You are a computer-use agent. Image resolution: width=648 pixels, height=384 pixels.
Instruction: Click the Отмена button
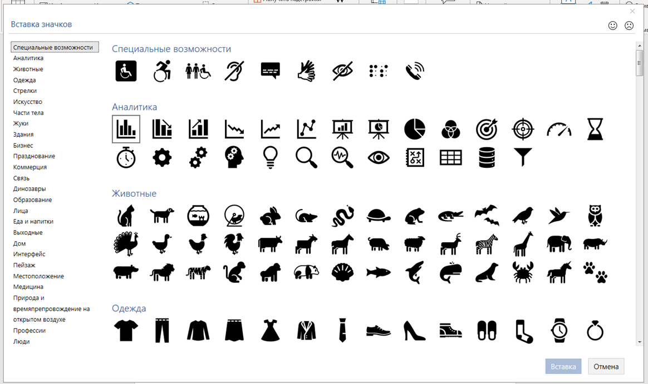pyautogui.click(x=606, y=367)
